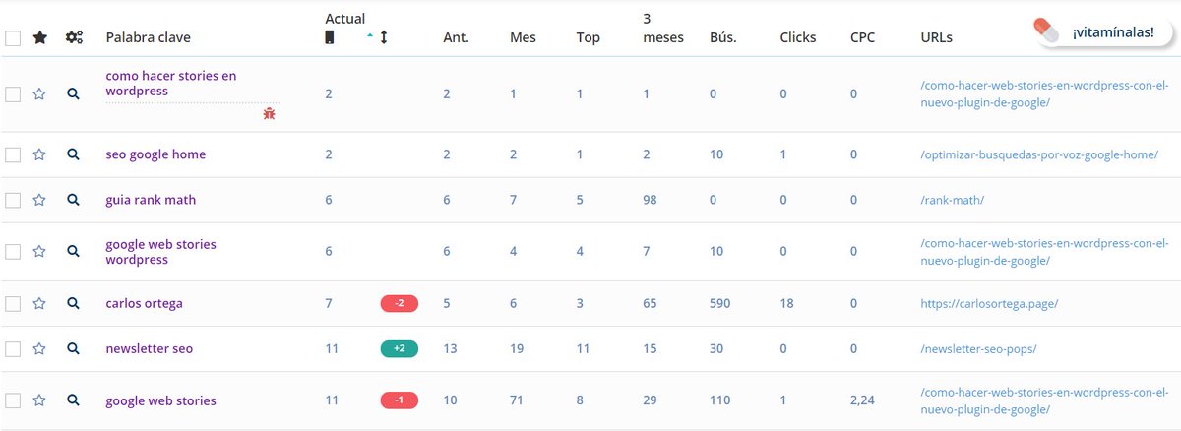Toggle the select-all checkbox in header
1181x431 pixels.
click(13, 38)
